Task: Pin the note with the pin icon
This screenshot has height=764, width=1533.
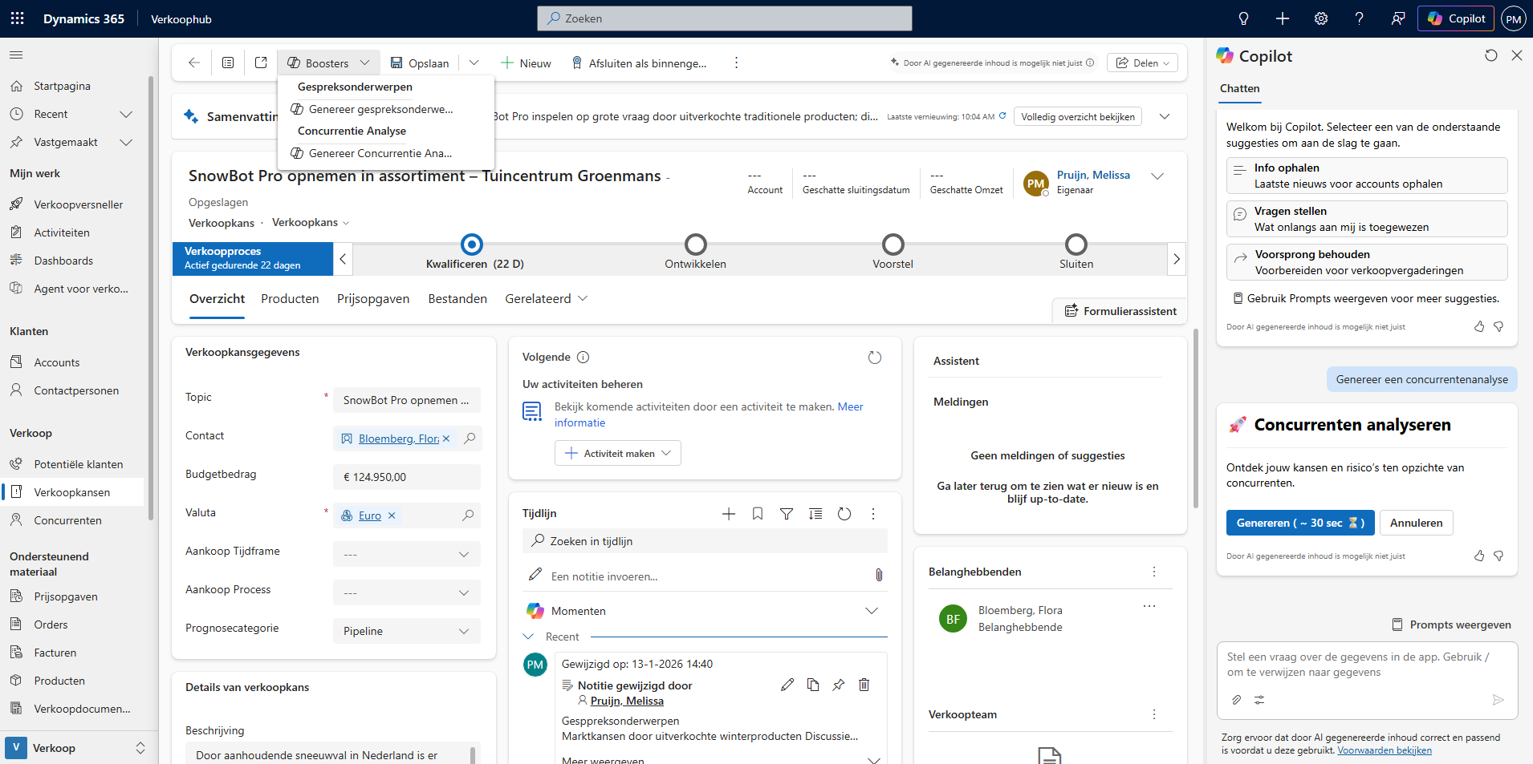Action: click(838, 685)
